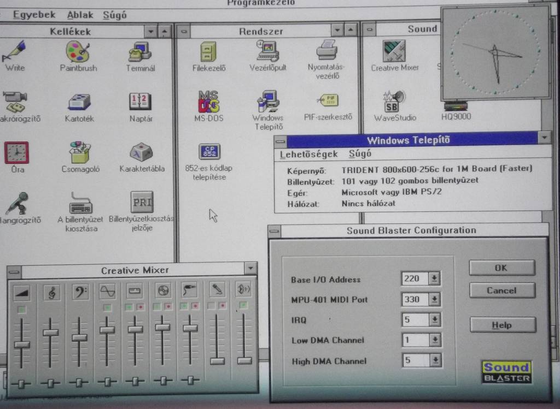Open Súgó menu in Programkezelő menu bar
The height and width of the screenshot is (409, 560).
(x=115, y=15)
